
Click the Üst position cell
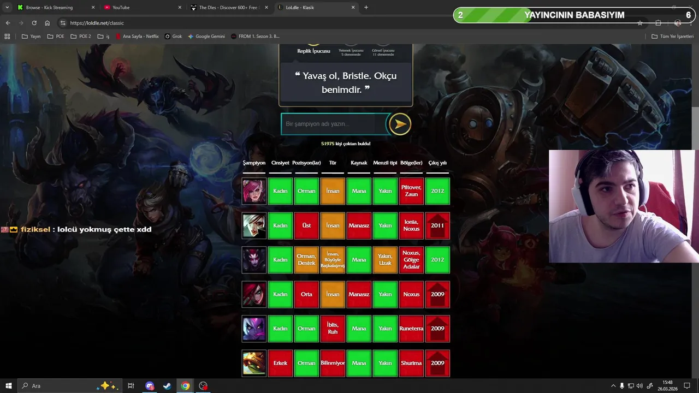[x=306, y=225]
